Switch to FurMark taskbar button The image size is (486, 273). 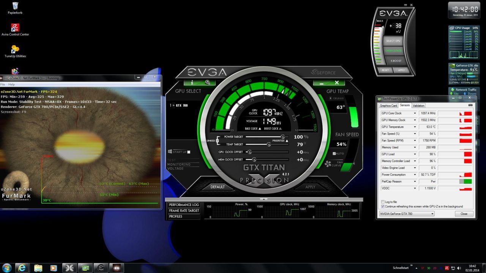point(117,268)
